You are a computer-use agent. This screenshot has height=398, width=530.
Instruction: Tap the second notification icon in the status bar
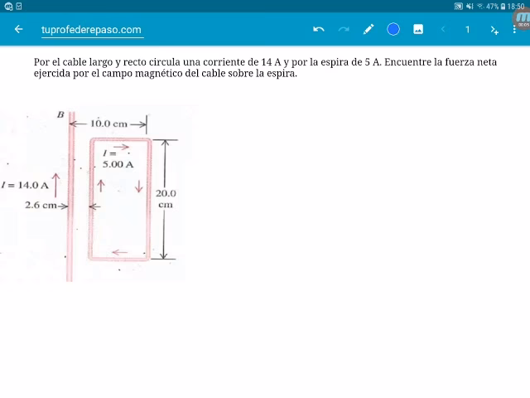pyautogui.click(x=19, y=6)
